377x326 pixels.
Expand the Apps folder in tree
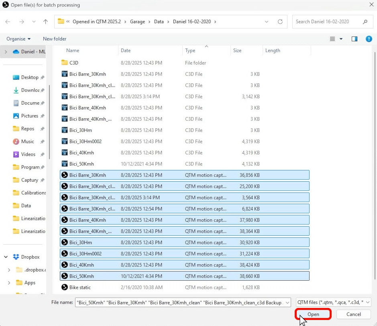(9, 283)
